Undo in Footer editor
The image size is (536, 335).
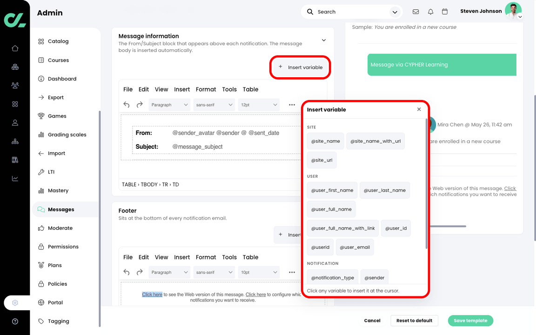pos(127,272)
